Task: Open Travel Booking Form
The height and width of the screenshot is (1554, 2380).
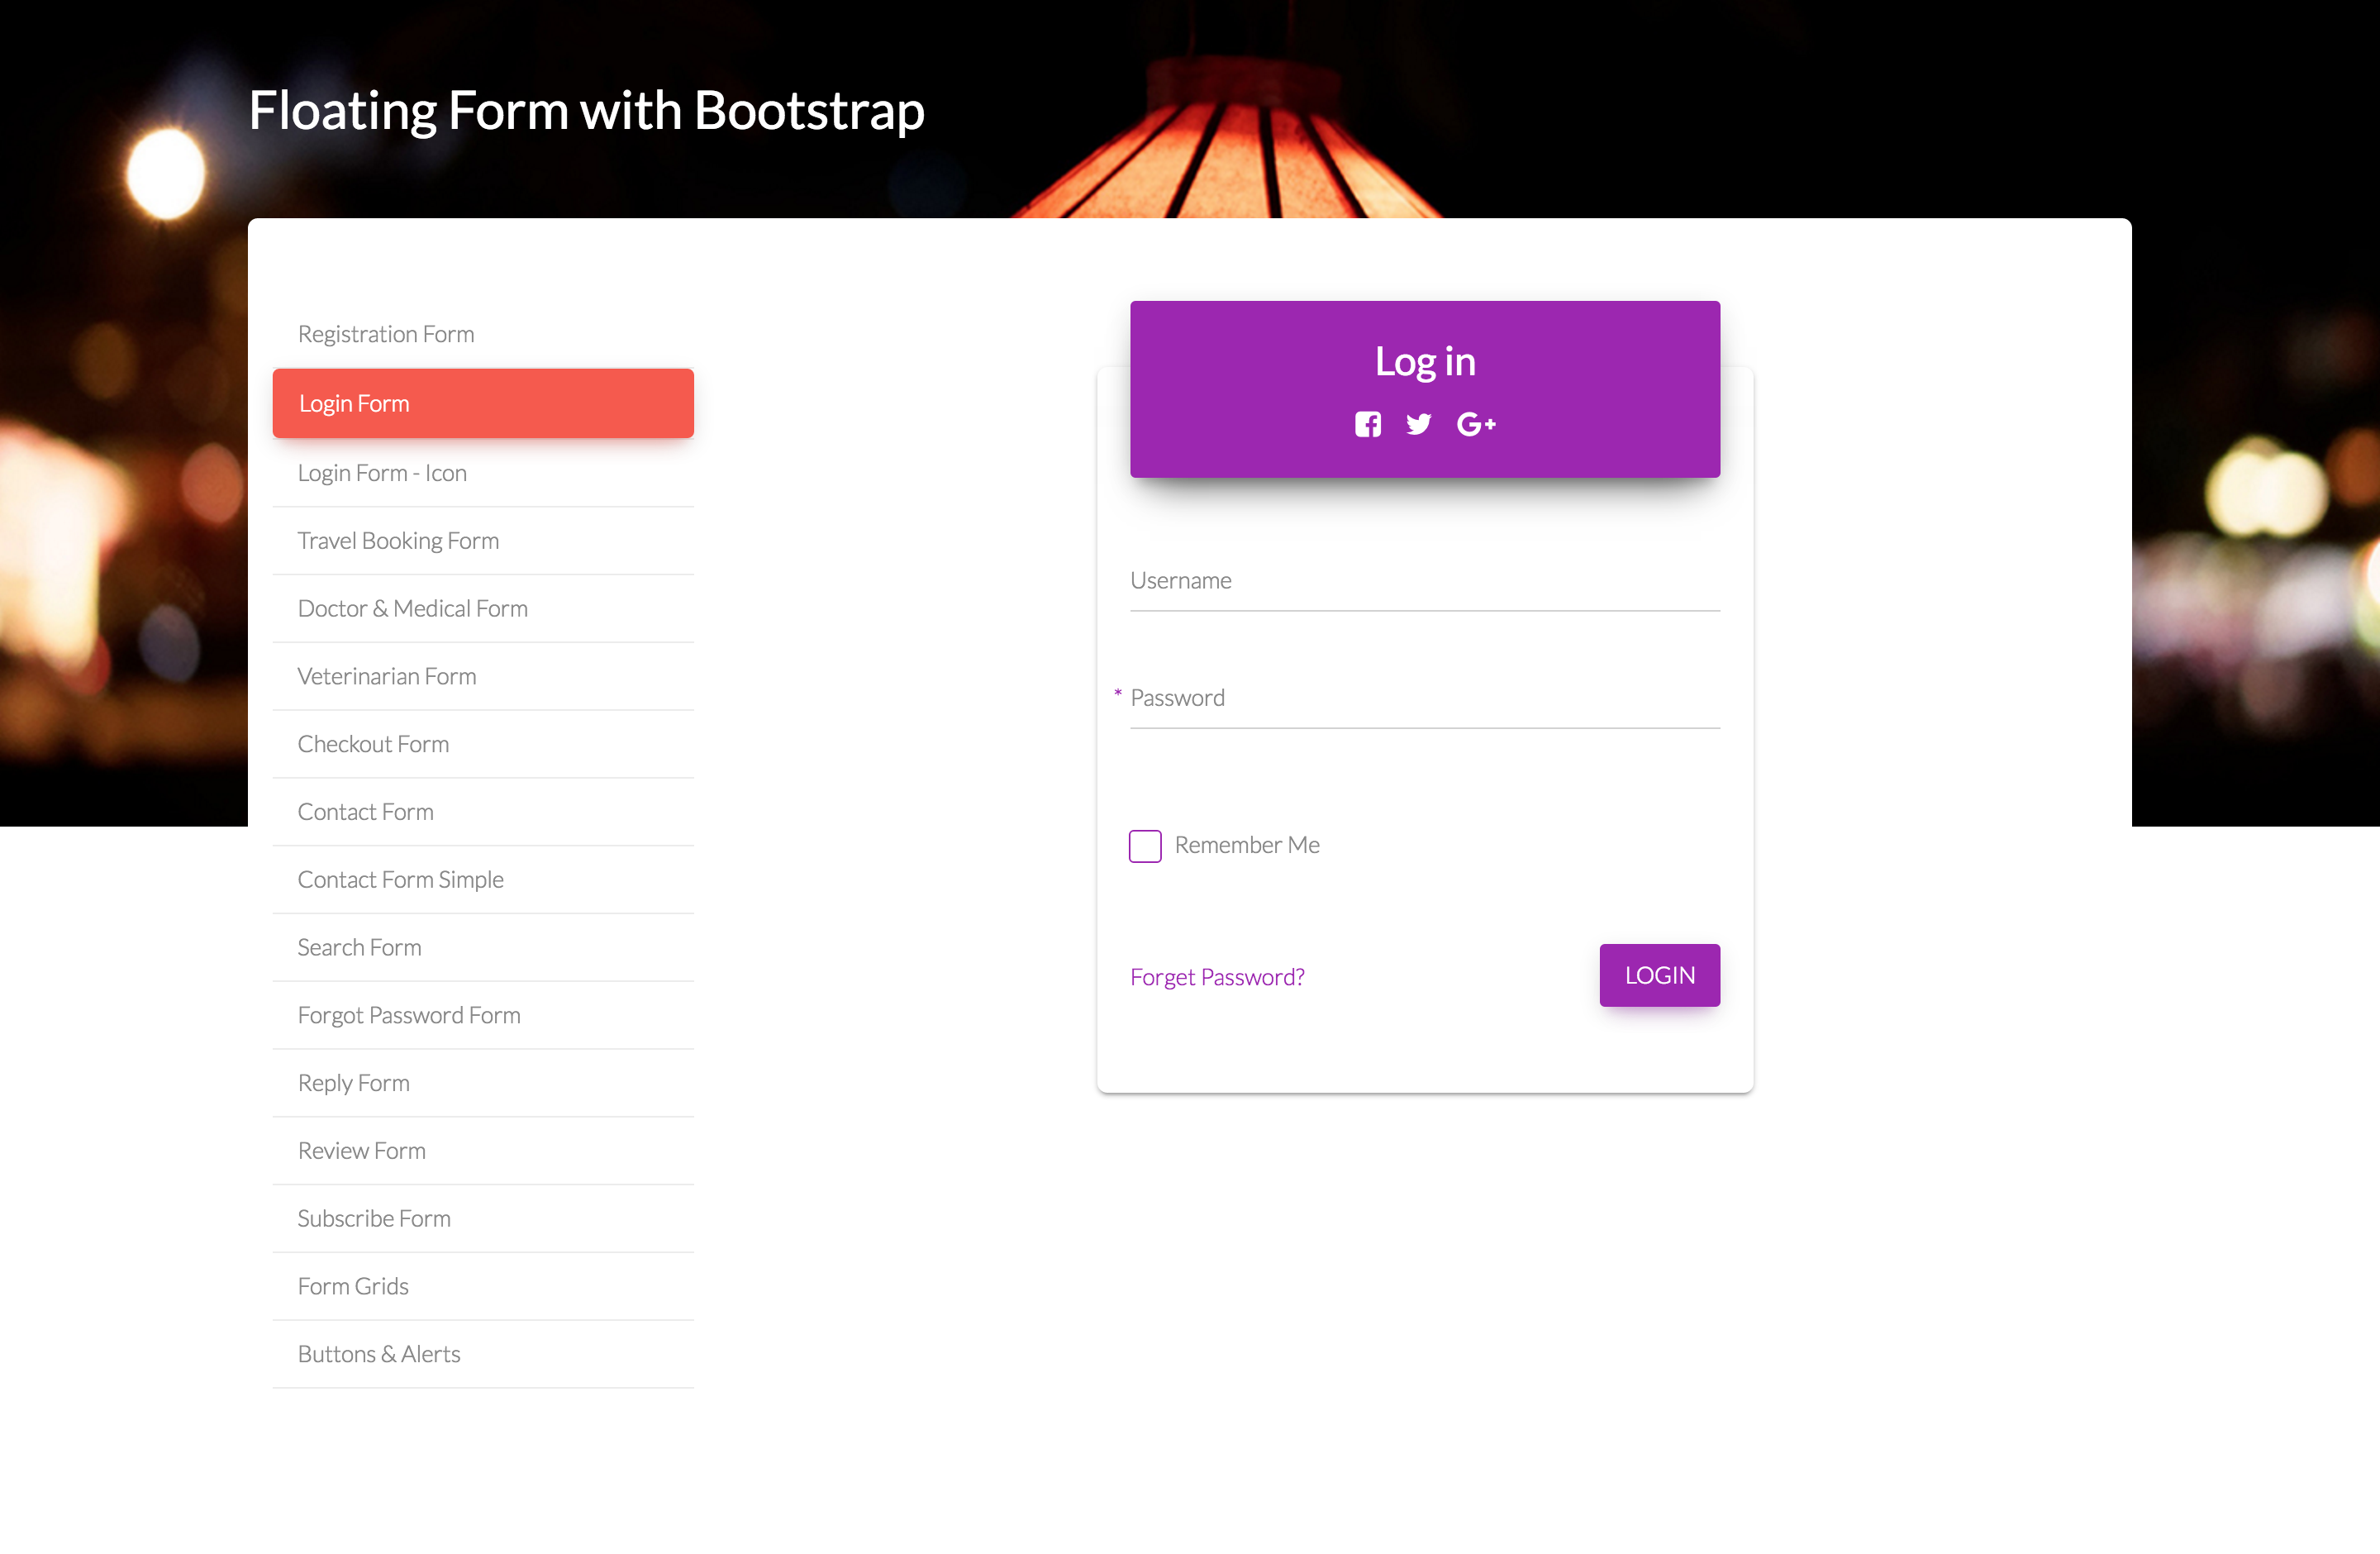Action: click(483, 541)
